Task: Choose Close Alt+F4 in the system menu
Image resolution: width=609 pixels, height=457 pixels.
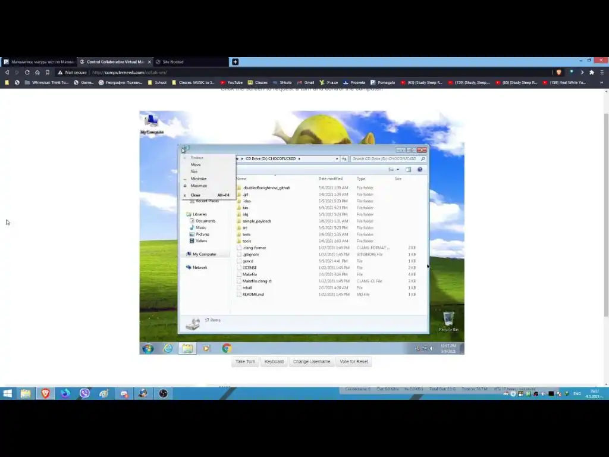Action: (x=208, y=195)
